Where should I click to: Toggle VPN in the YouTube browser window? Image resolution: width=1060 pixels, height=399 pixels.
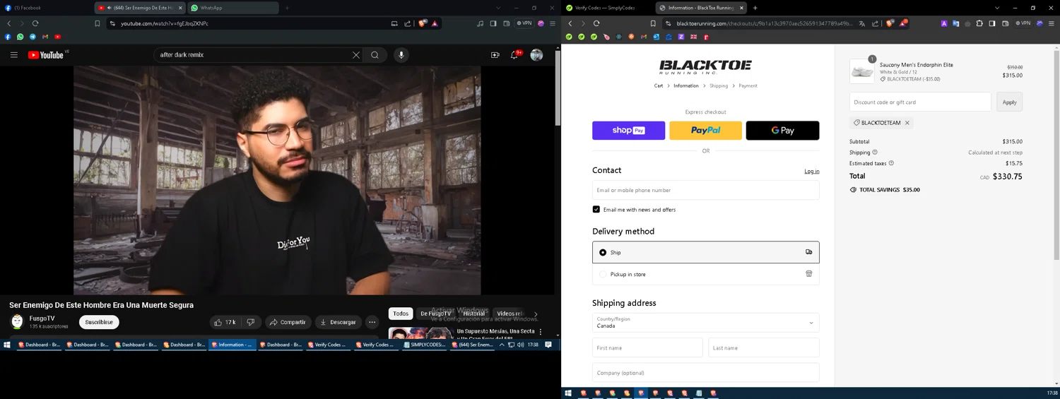524,23
